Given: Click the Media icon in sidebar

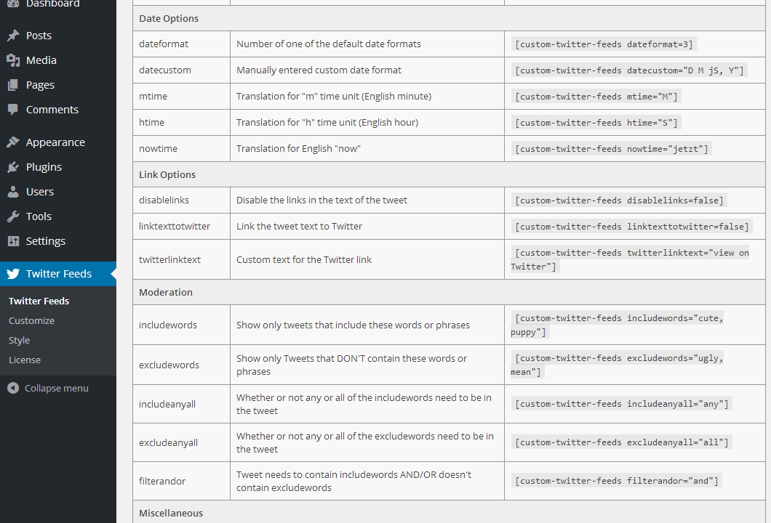Looking at the screenshot, I should (13, 60).
